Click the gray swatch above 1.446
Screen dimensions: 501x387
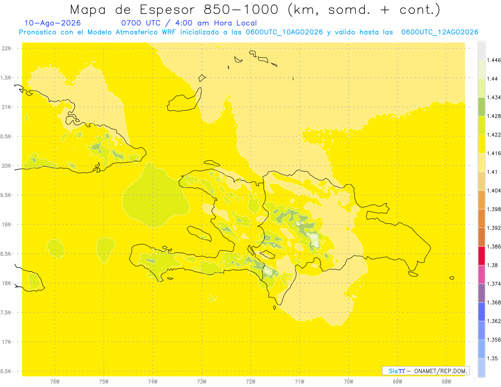point(481,51)
